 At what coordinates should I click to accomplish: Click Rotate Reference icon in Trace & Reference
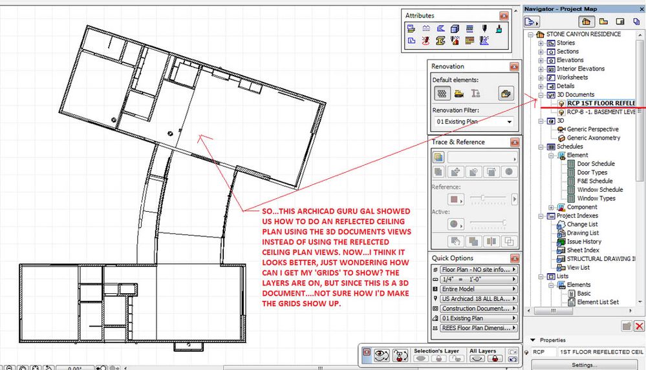point(474,172)
